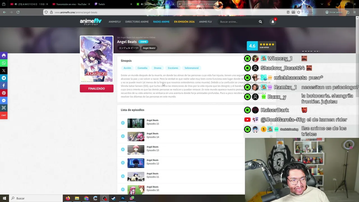Click the search magnifier icon
Image resolution: width=359 pixels, height=202 pixels.
click(260, 22)
